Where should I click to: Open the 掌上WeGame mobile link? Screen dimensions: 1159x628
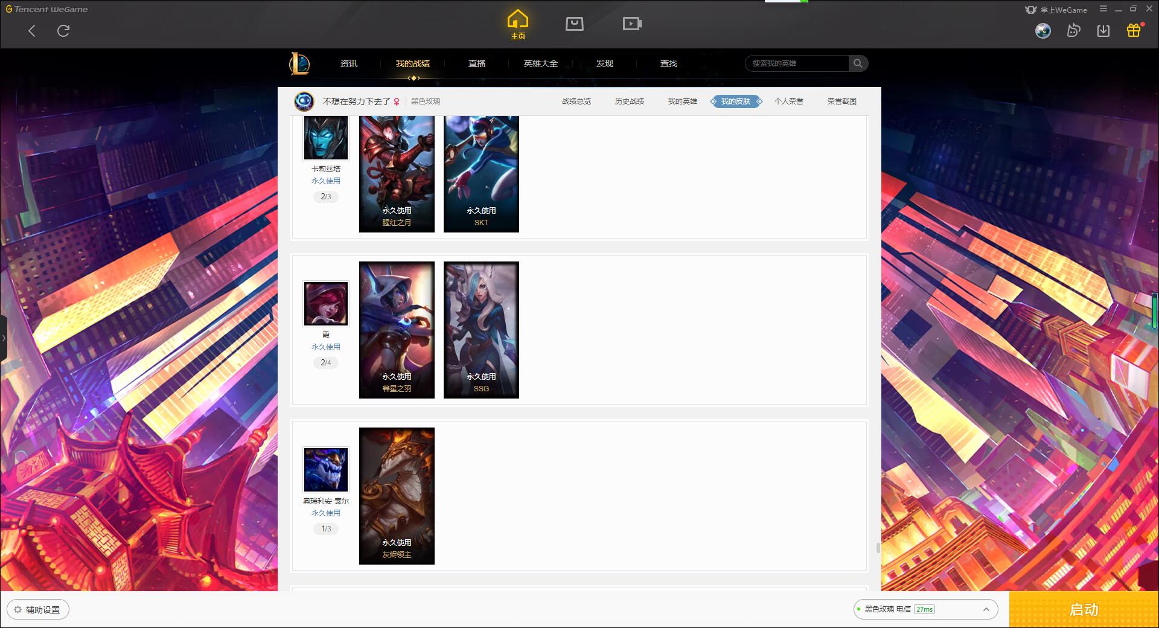[1056, 10]
